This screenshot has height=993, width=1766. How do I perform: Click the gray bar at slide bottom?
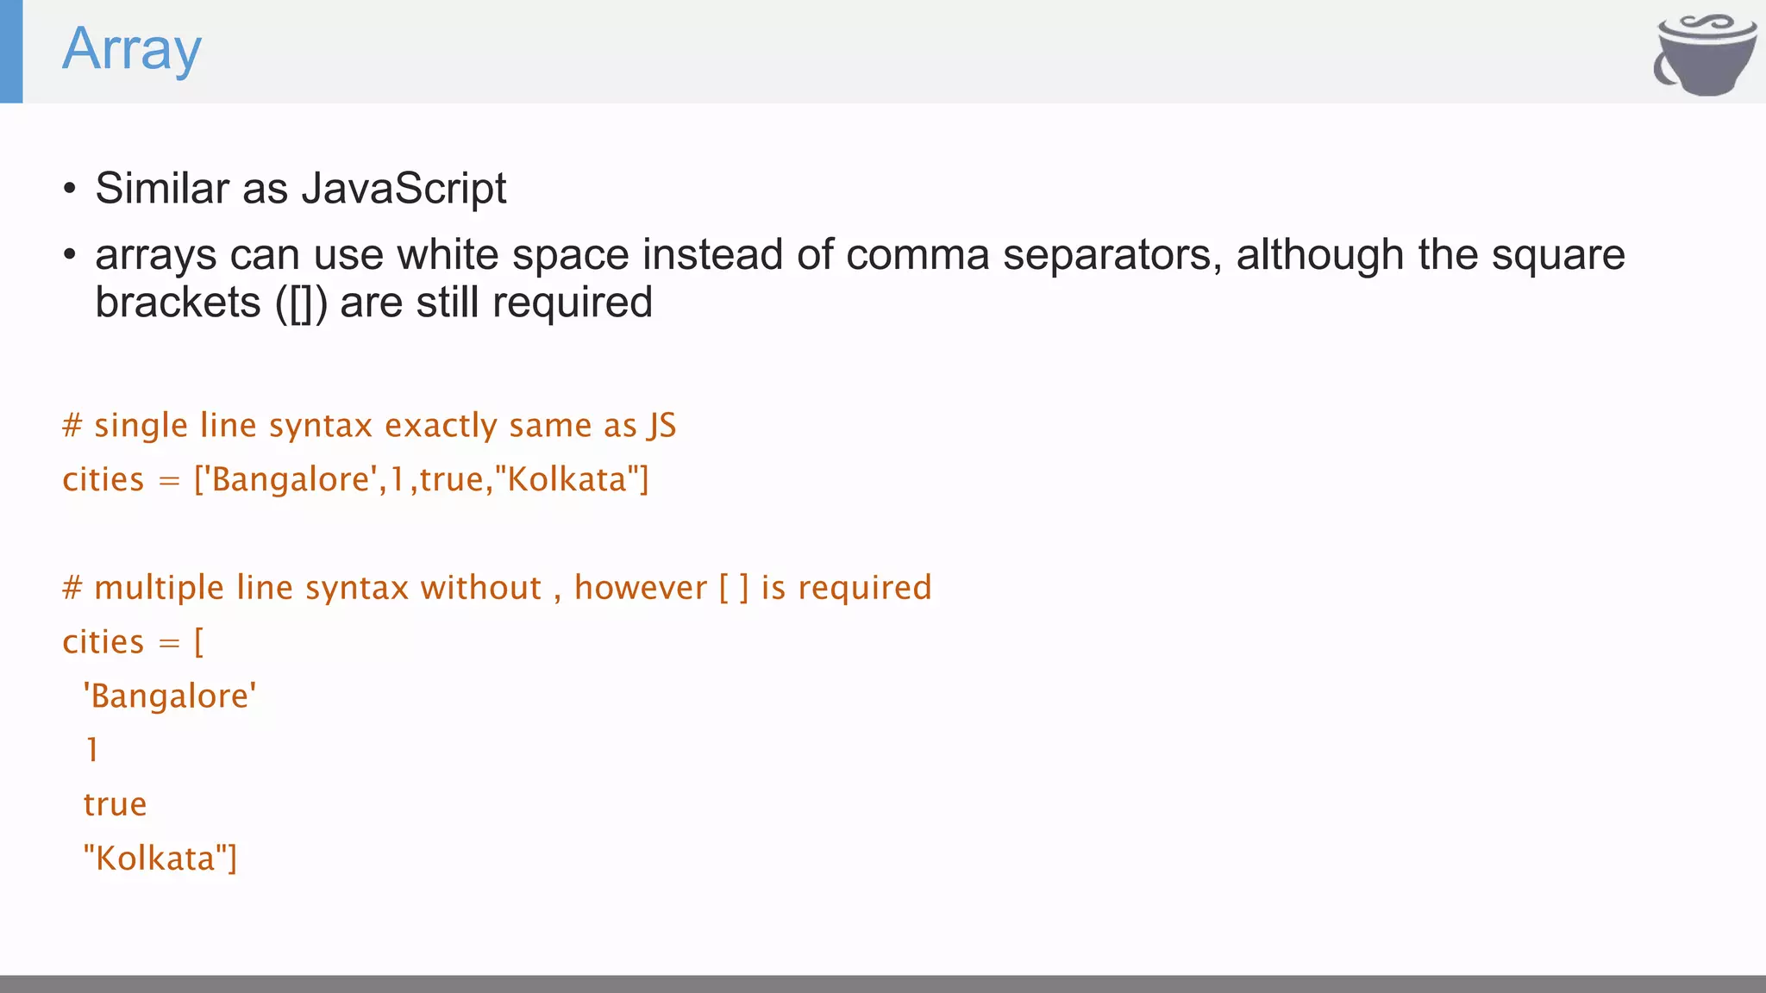(883, 984)
